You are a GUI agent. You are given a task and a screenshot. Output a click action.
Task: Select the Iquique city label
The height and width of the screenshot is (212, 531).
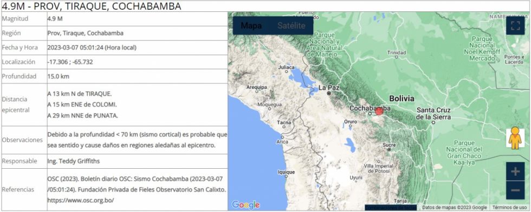point(286,172)
